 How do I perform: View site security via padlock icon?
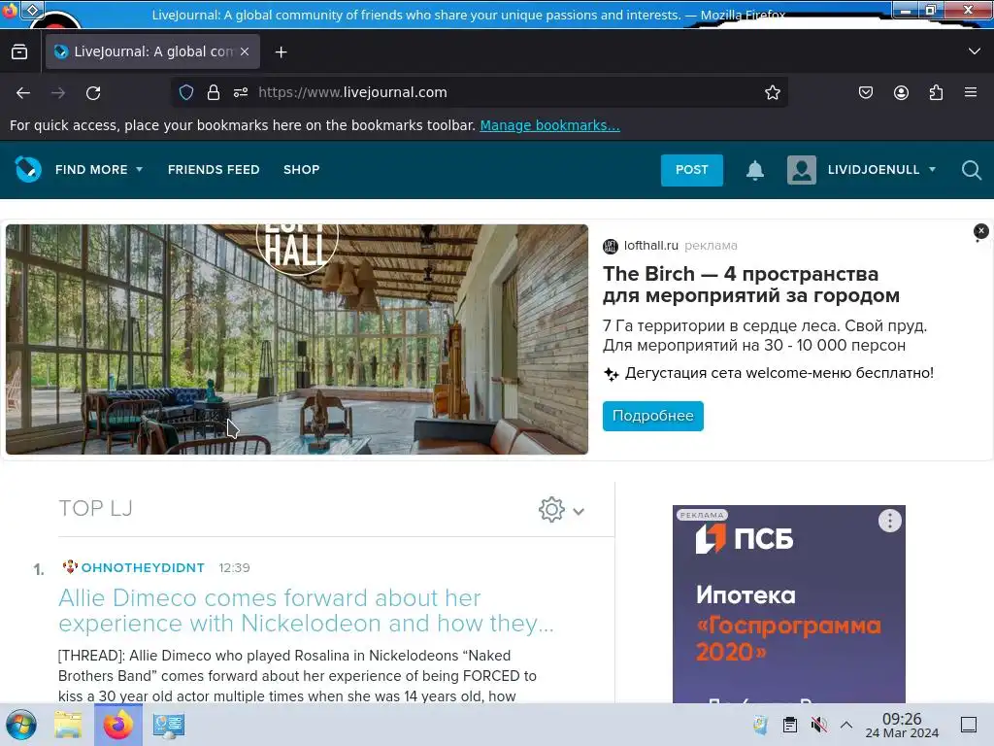[214, 92]
